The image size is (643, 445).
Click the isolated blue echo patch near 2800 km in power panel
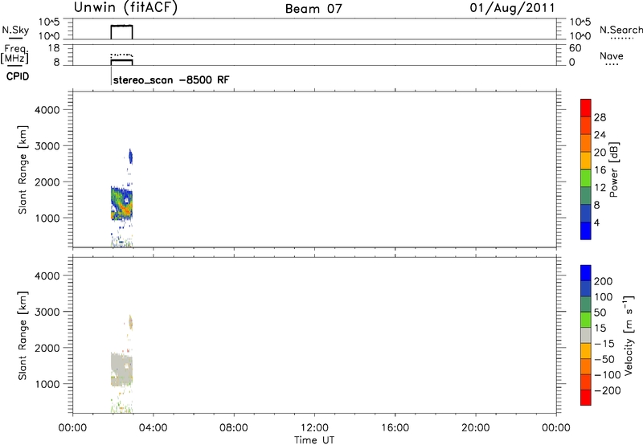tap(130, 156)
